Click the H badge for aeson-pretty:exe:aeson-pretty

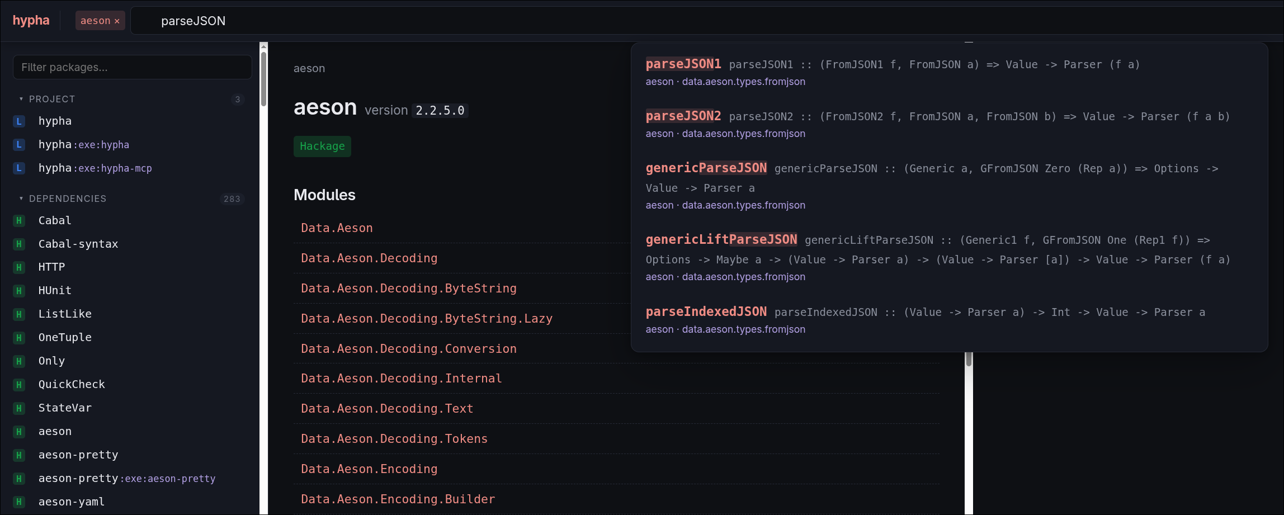click(x=19, y=479)
